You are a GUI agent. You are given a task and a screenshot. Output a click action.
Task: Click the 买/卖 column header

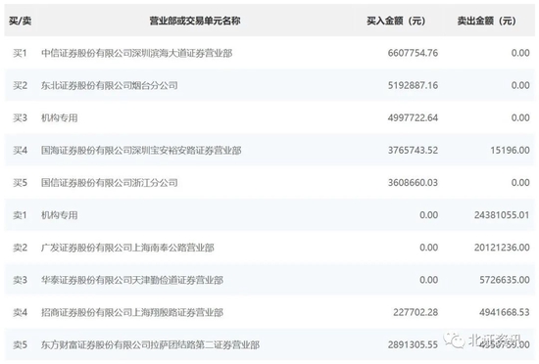[x=21, y=21]
